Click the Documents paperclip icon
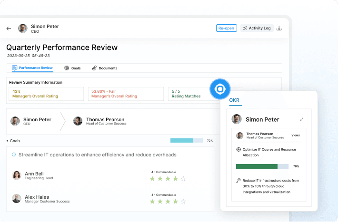The height and width of the screenshot is (222, 338). coord(94,68)
